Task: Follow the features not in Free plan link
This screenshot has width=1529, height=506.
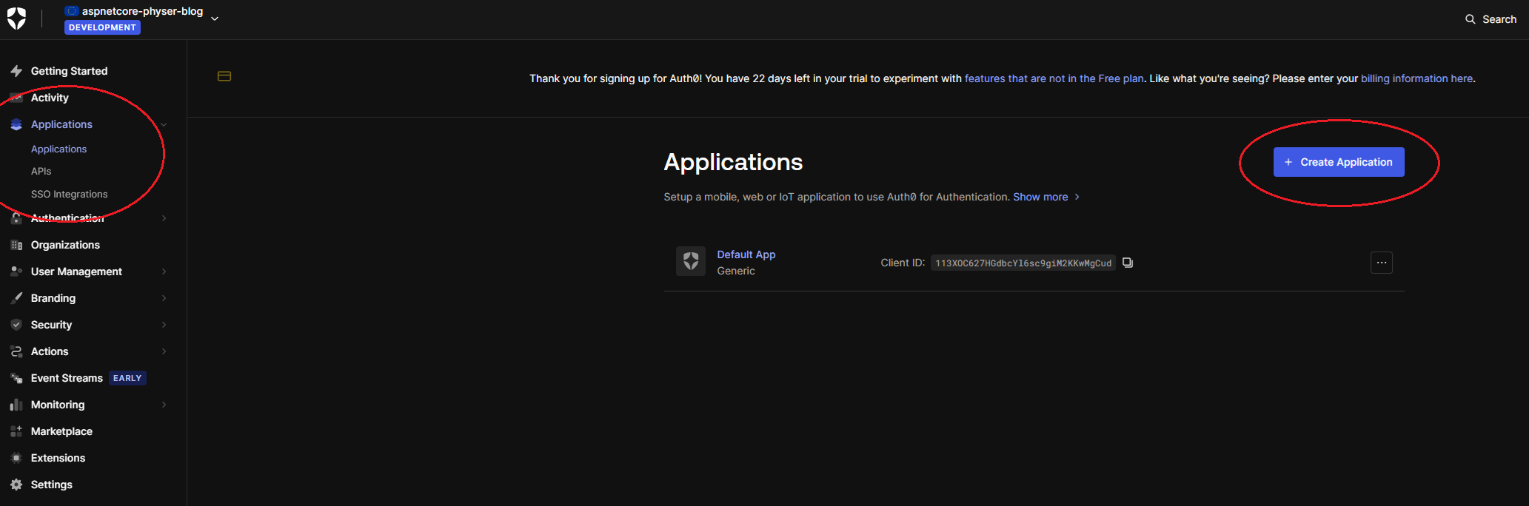Action: [1054, 78]
